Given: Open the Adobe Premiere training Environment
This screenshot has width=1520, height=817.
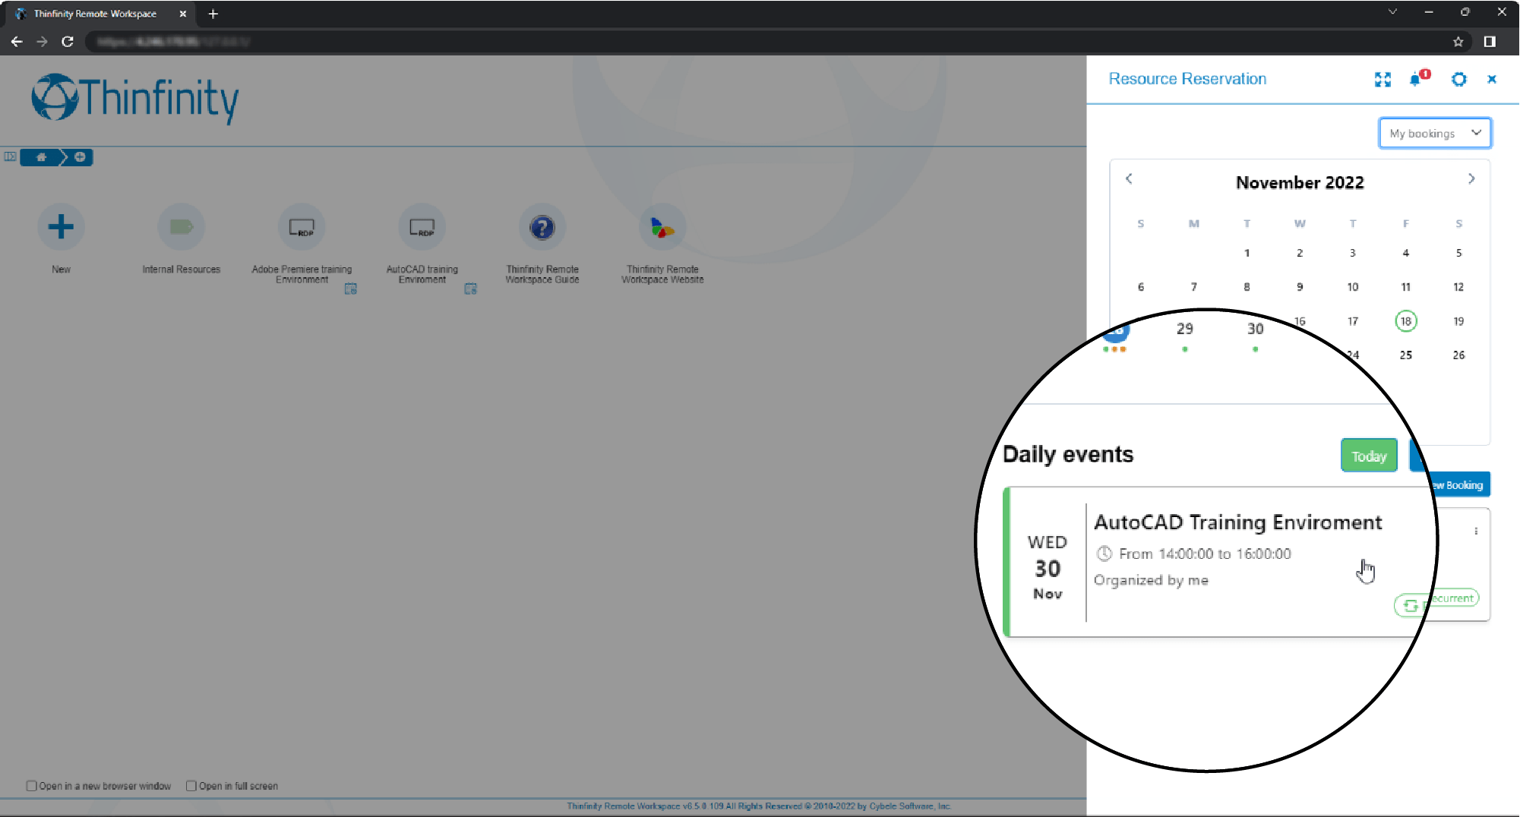Looking at the screenshot, I should tap(301, 227).
